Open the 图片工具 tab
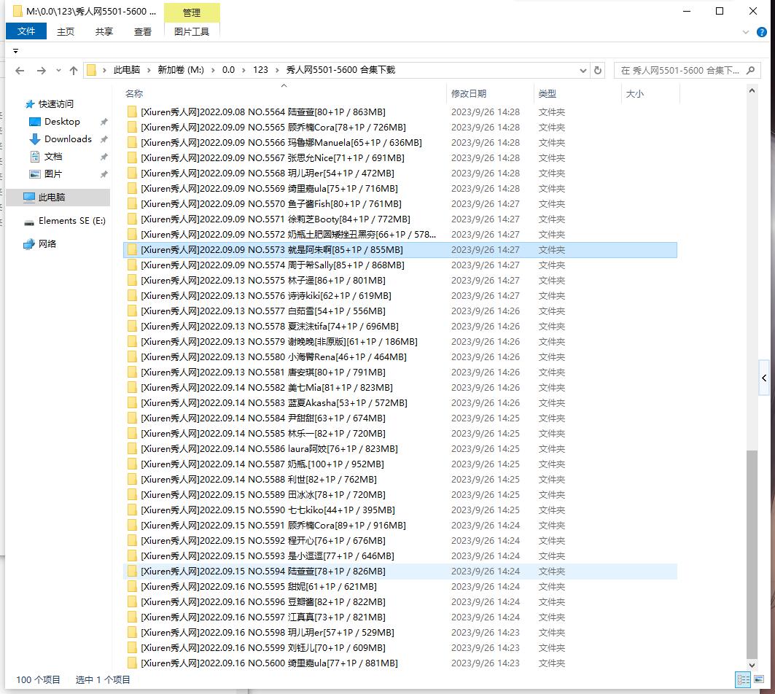 tap(192, 31)
